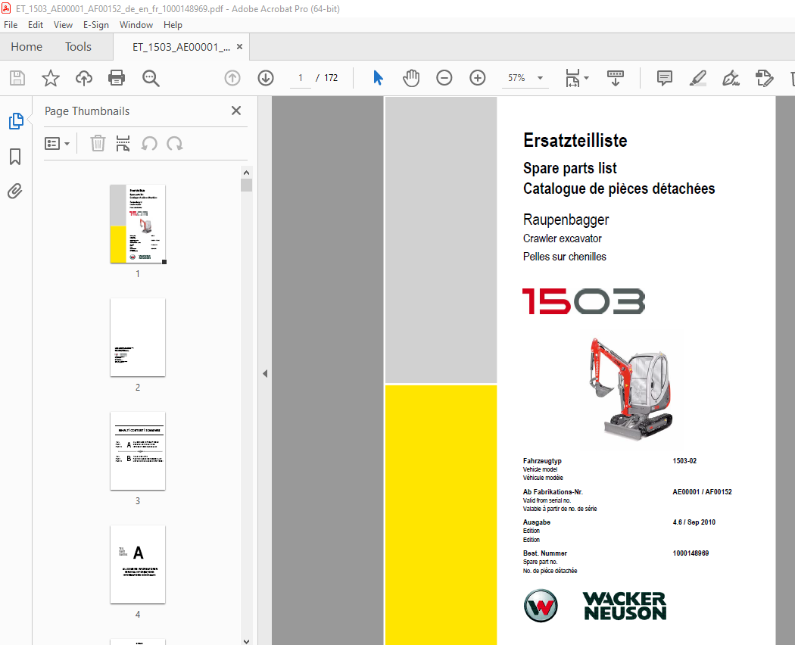Click the Fit page width icon
The height and width of the screenshot is (645, 795).
[572, 78]
